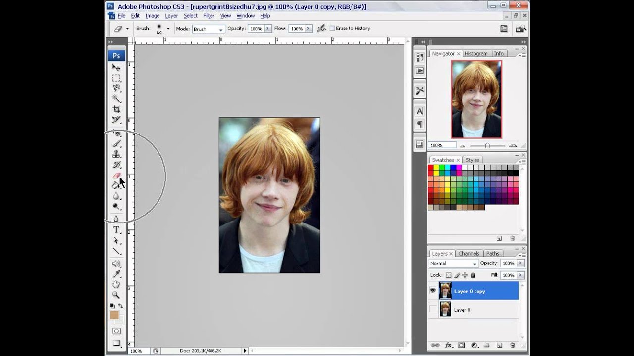Choose the Hand tool
The width and height of the screenshot is (634, 356).
click(116, 284)
